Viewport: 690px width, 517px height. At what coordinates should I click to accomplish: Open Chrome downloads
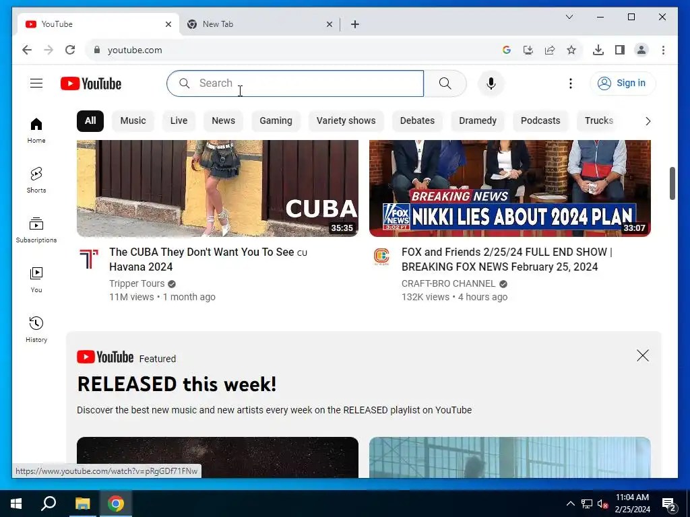598,50
